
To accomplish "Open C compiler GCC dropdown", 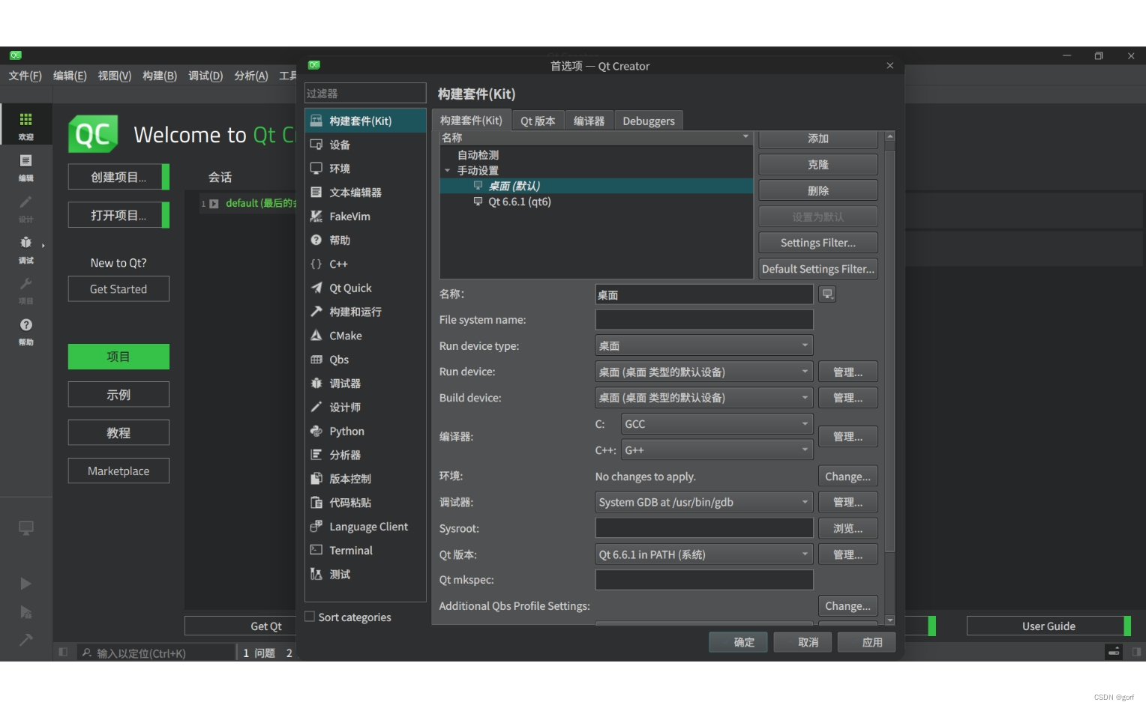I will (x=716, y=424).
